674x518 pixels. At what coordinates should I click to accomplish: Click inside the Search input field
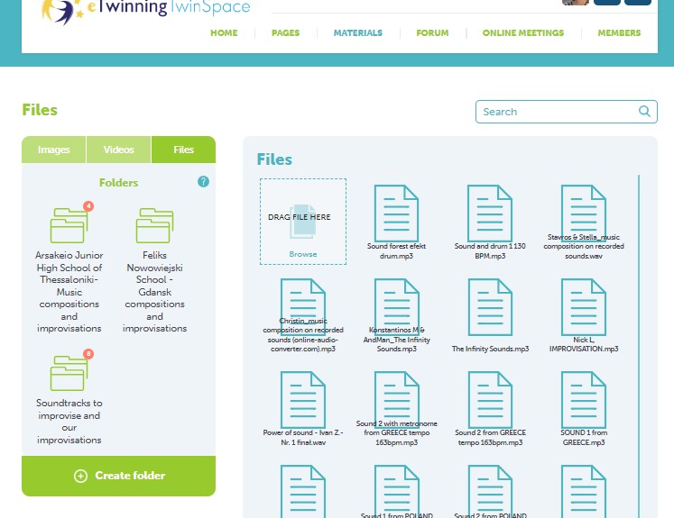(x=559, y=112)
